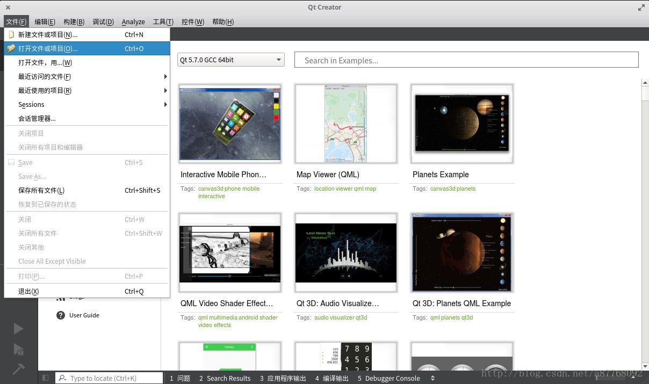This screenshot has width=649, height=384.
Task: Click the 'QML Video Shader Effect…' title
Action: point(227,303)
